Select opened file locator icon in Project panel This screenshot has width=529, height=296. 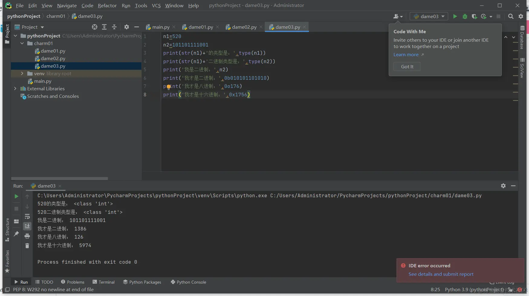point(95,27)
